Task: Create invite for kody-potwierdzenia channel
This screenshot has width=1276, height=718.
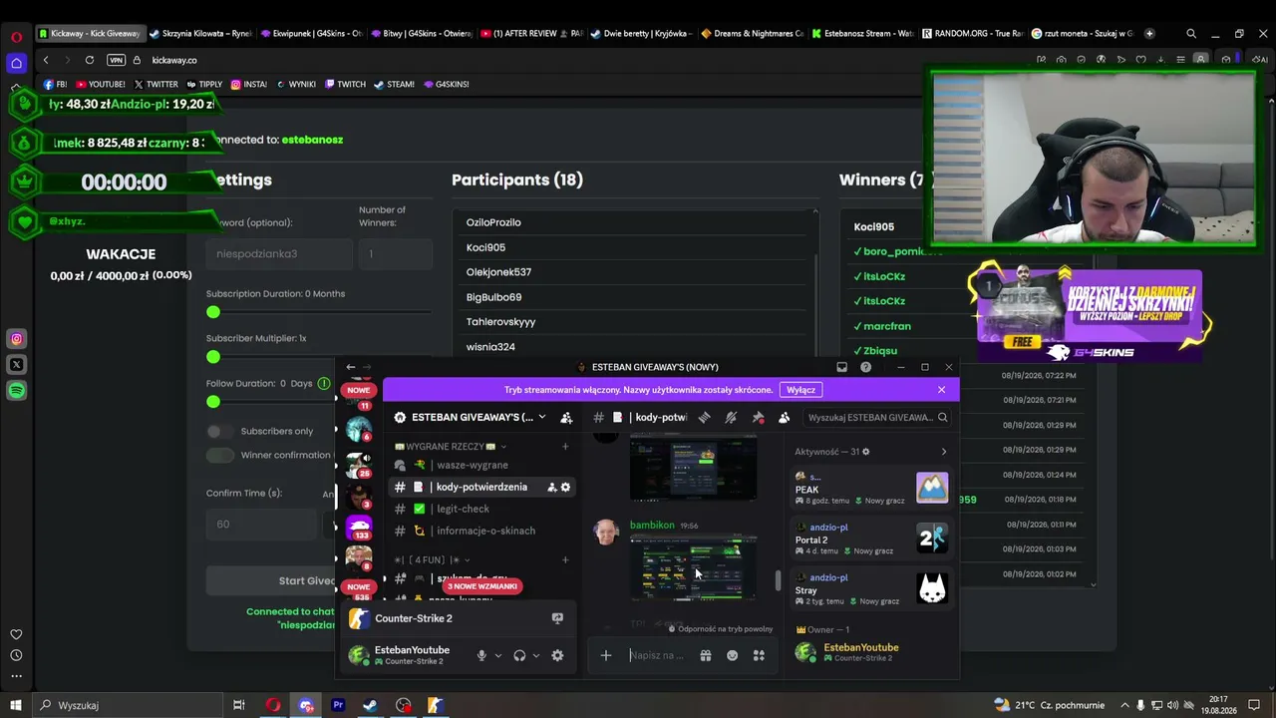Action: [x=551, y=487]
